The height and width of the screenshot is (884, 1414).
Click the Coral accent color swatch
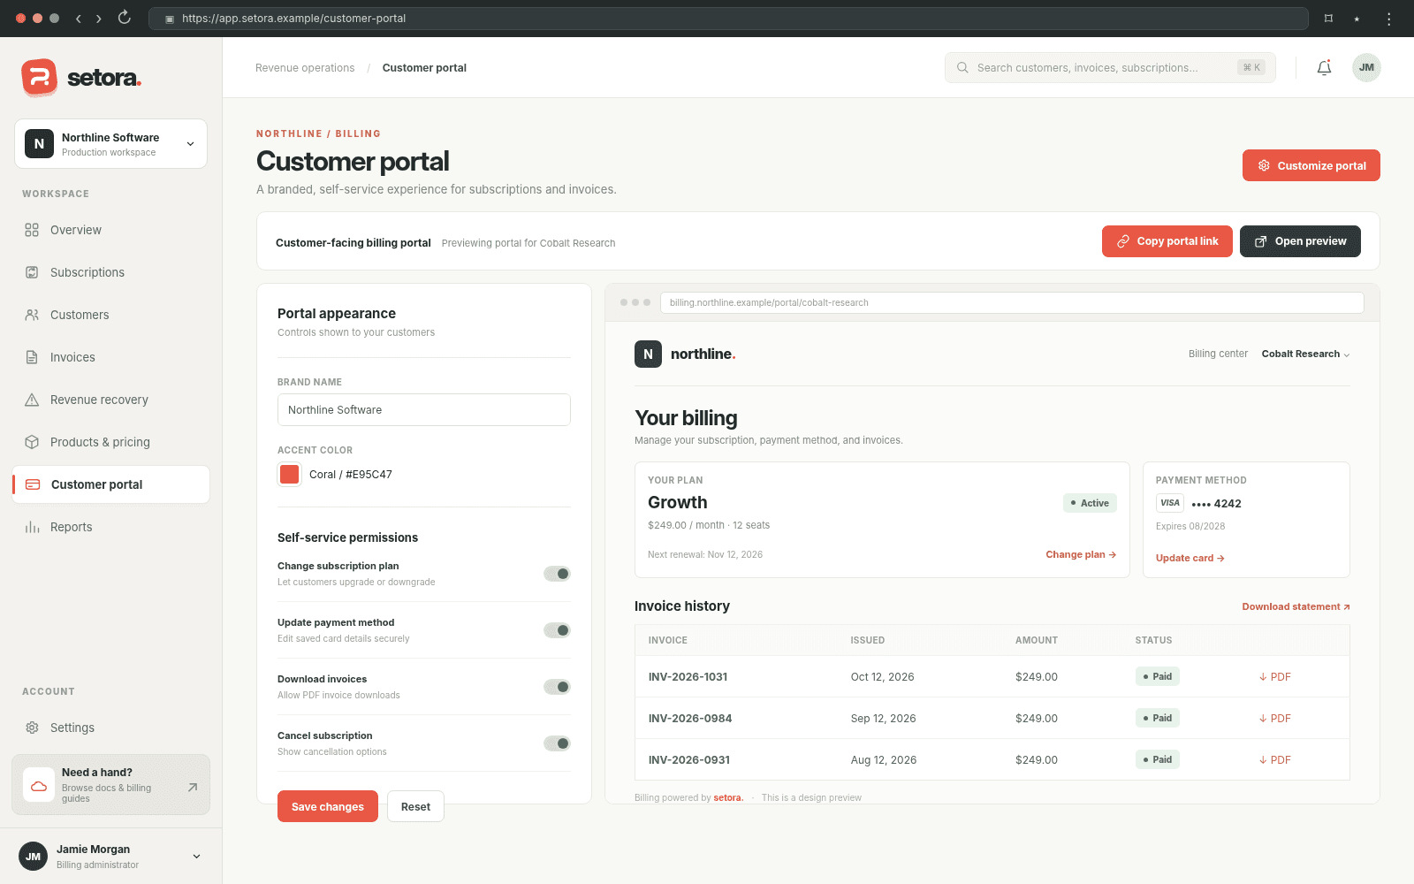click(x=289, y=475)
